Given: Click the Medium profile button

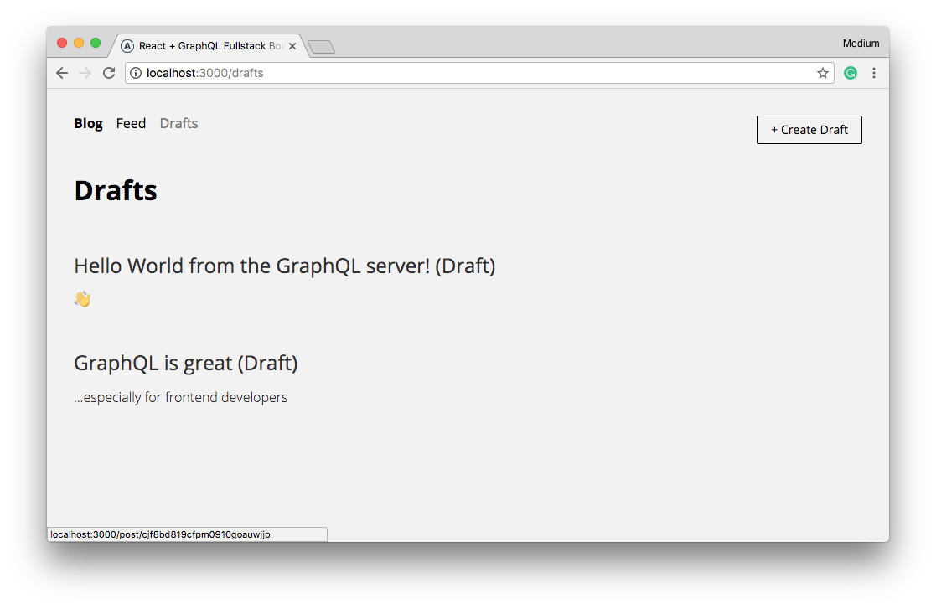Looking at the screenshot, I should (x=861, y=44).
